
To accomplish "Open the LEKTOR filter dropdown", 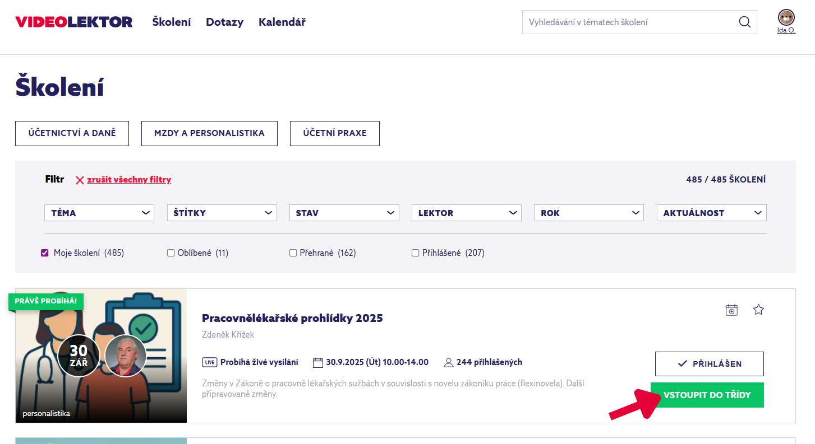I will click(x=466, y=213).
